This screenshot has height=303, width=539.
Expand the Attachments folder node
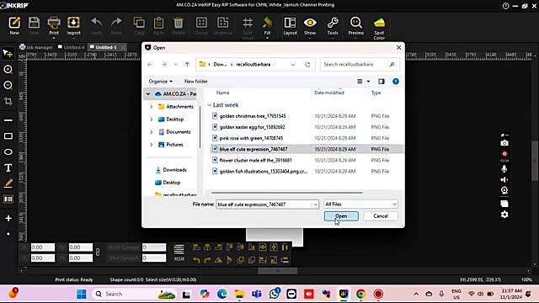pyautogui.click(x=152, y=107)
